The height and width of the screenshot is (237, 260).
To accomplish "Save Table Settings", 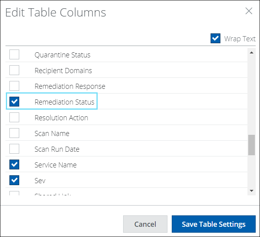I will 213,224.
